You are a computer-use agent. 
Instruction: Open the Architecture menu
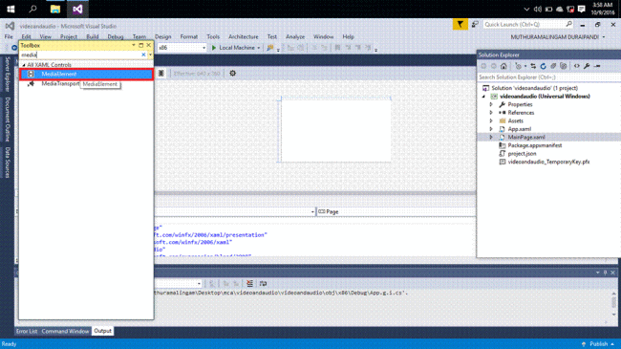244,37
